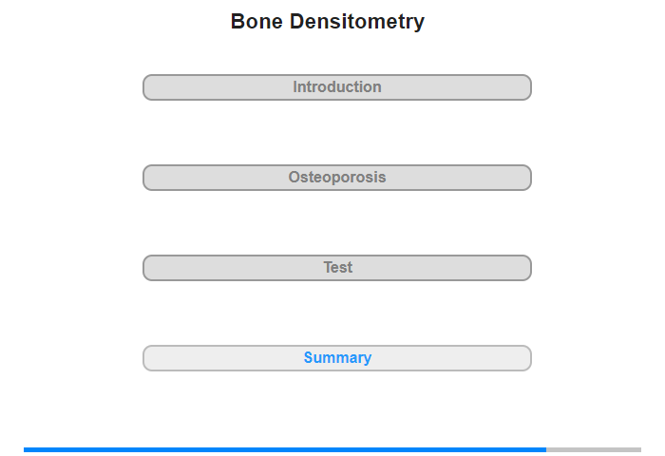Click left edge of the Introduction button
Viewport: 665px width, 456px height.
coord(145,87)
